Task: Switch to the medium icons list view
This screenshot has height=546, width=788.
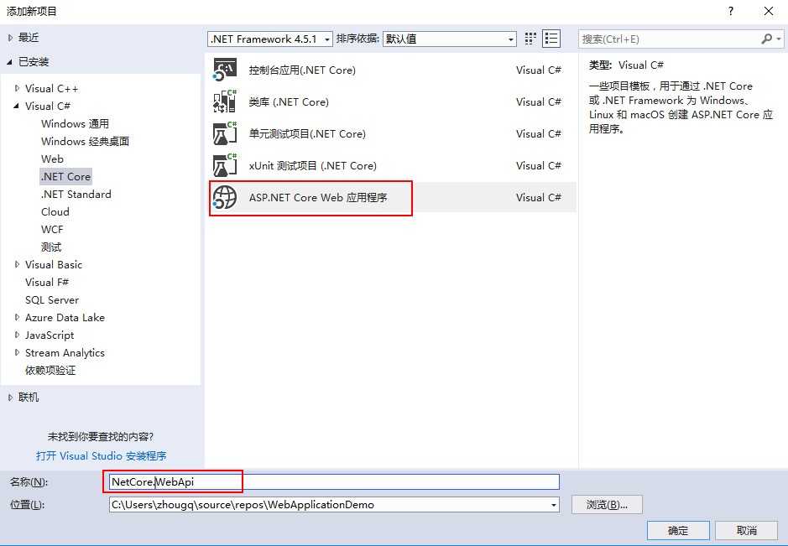Action: (551, 39)
